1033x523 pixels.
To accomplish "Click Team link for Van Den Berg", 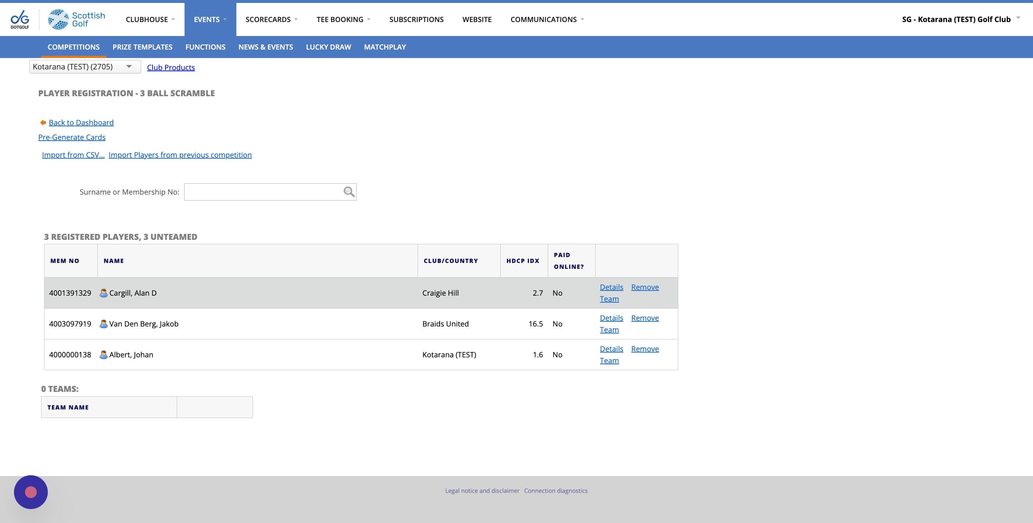I will (609, 330).
